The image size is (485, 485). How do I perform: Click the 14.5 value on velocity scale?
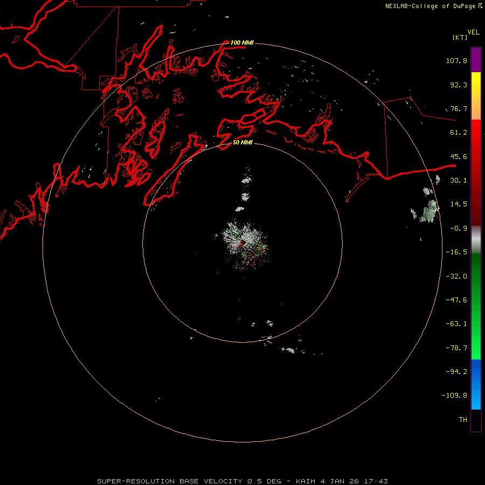[459, 204]
